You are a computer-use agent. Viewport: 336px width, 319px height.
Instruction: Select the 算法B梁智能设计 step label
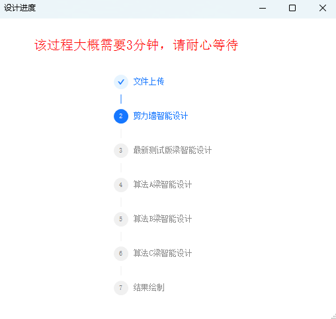pyautogui.click(x=163, y=219)
